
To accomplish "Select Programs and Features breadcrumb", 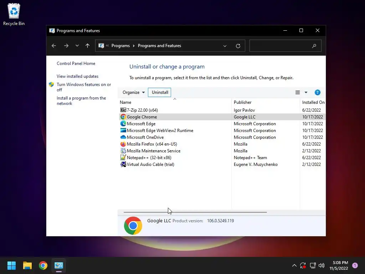I will (159, 46).
